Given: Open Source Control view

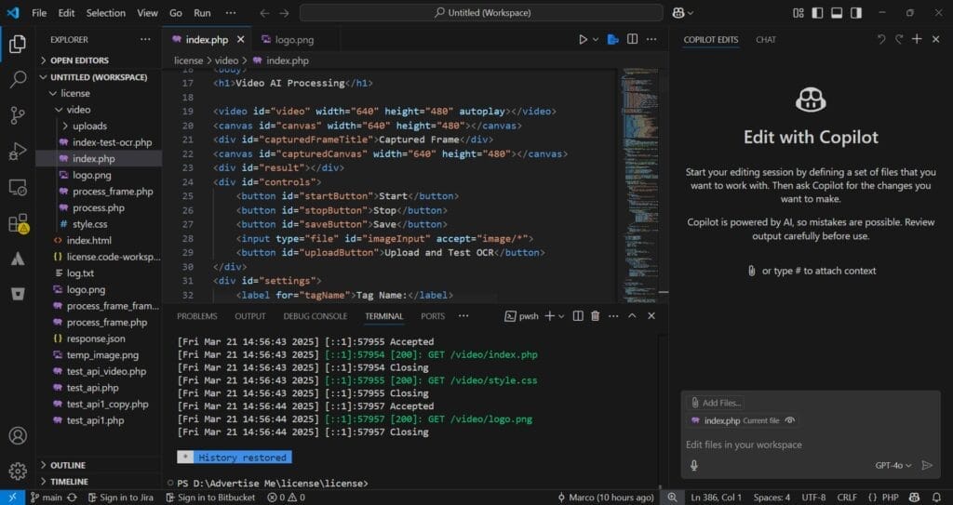Looking at the screenshot, I should click(x=18, y=115).
